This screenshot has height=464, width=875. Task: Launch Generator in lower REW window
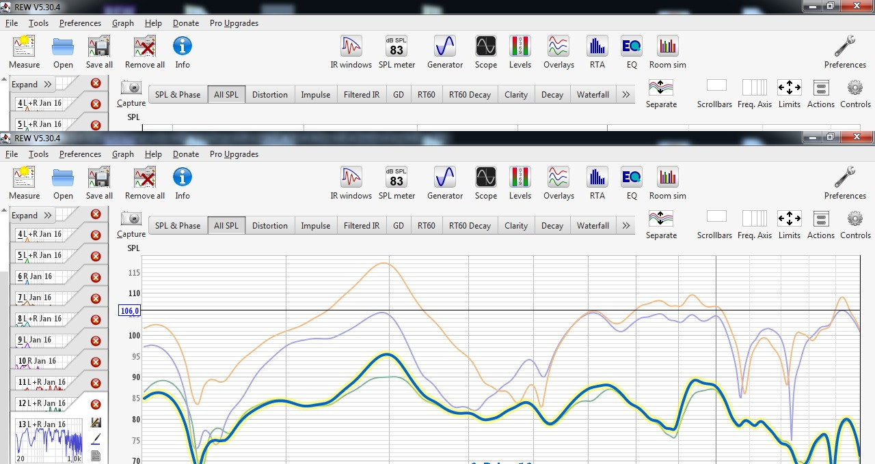coord(445,177)
